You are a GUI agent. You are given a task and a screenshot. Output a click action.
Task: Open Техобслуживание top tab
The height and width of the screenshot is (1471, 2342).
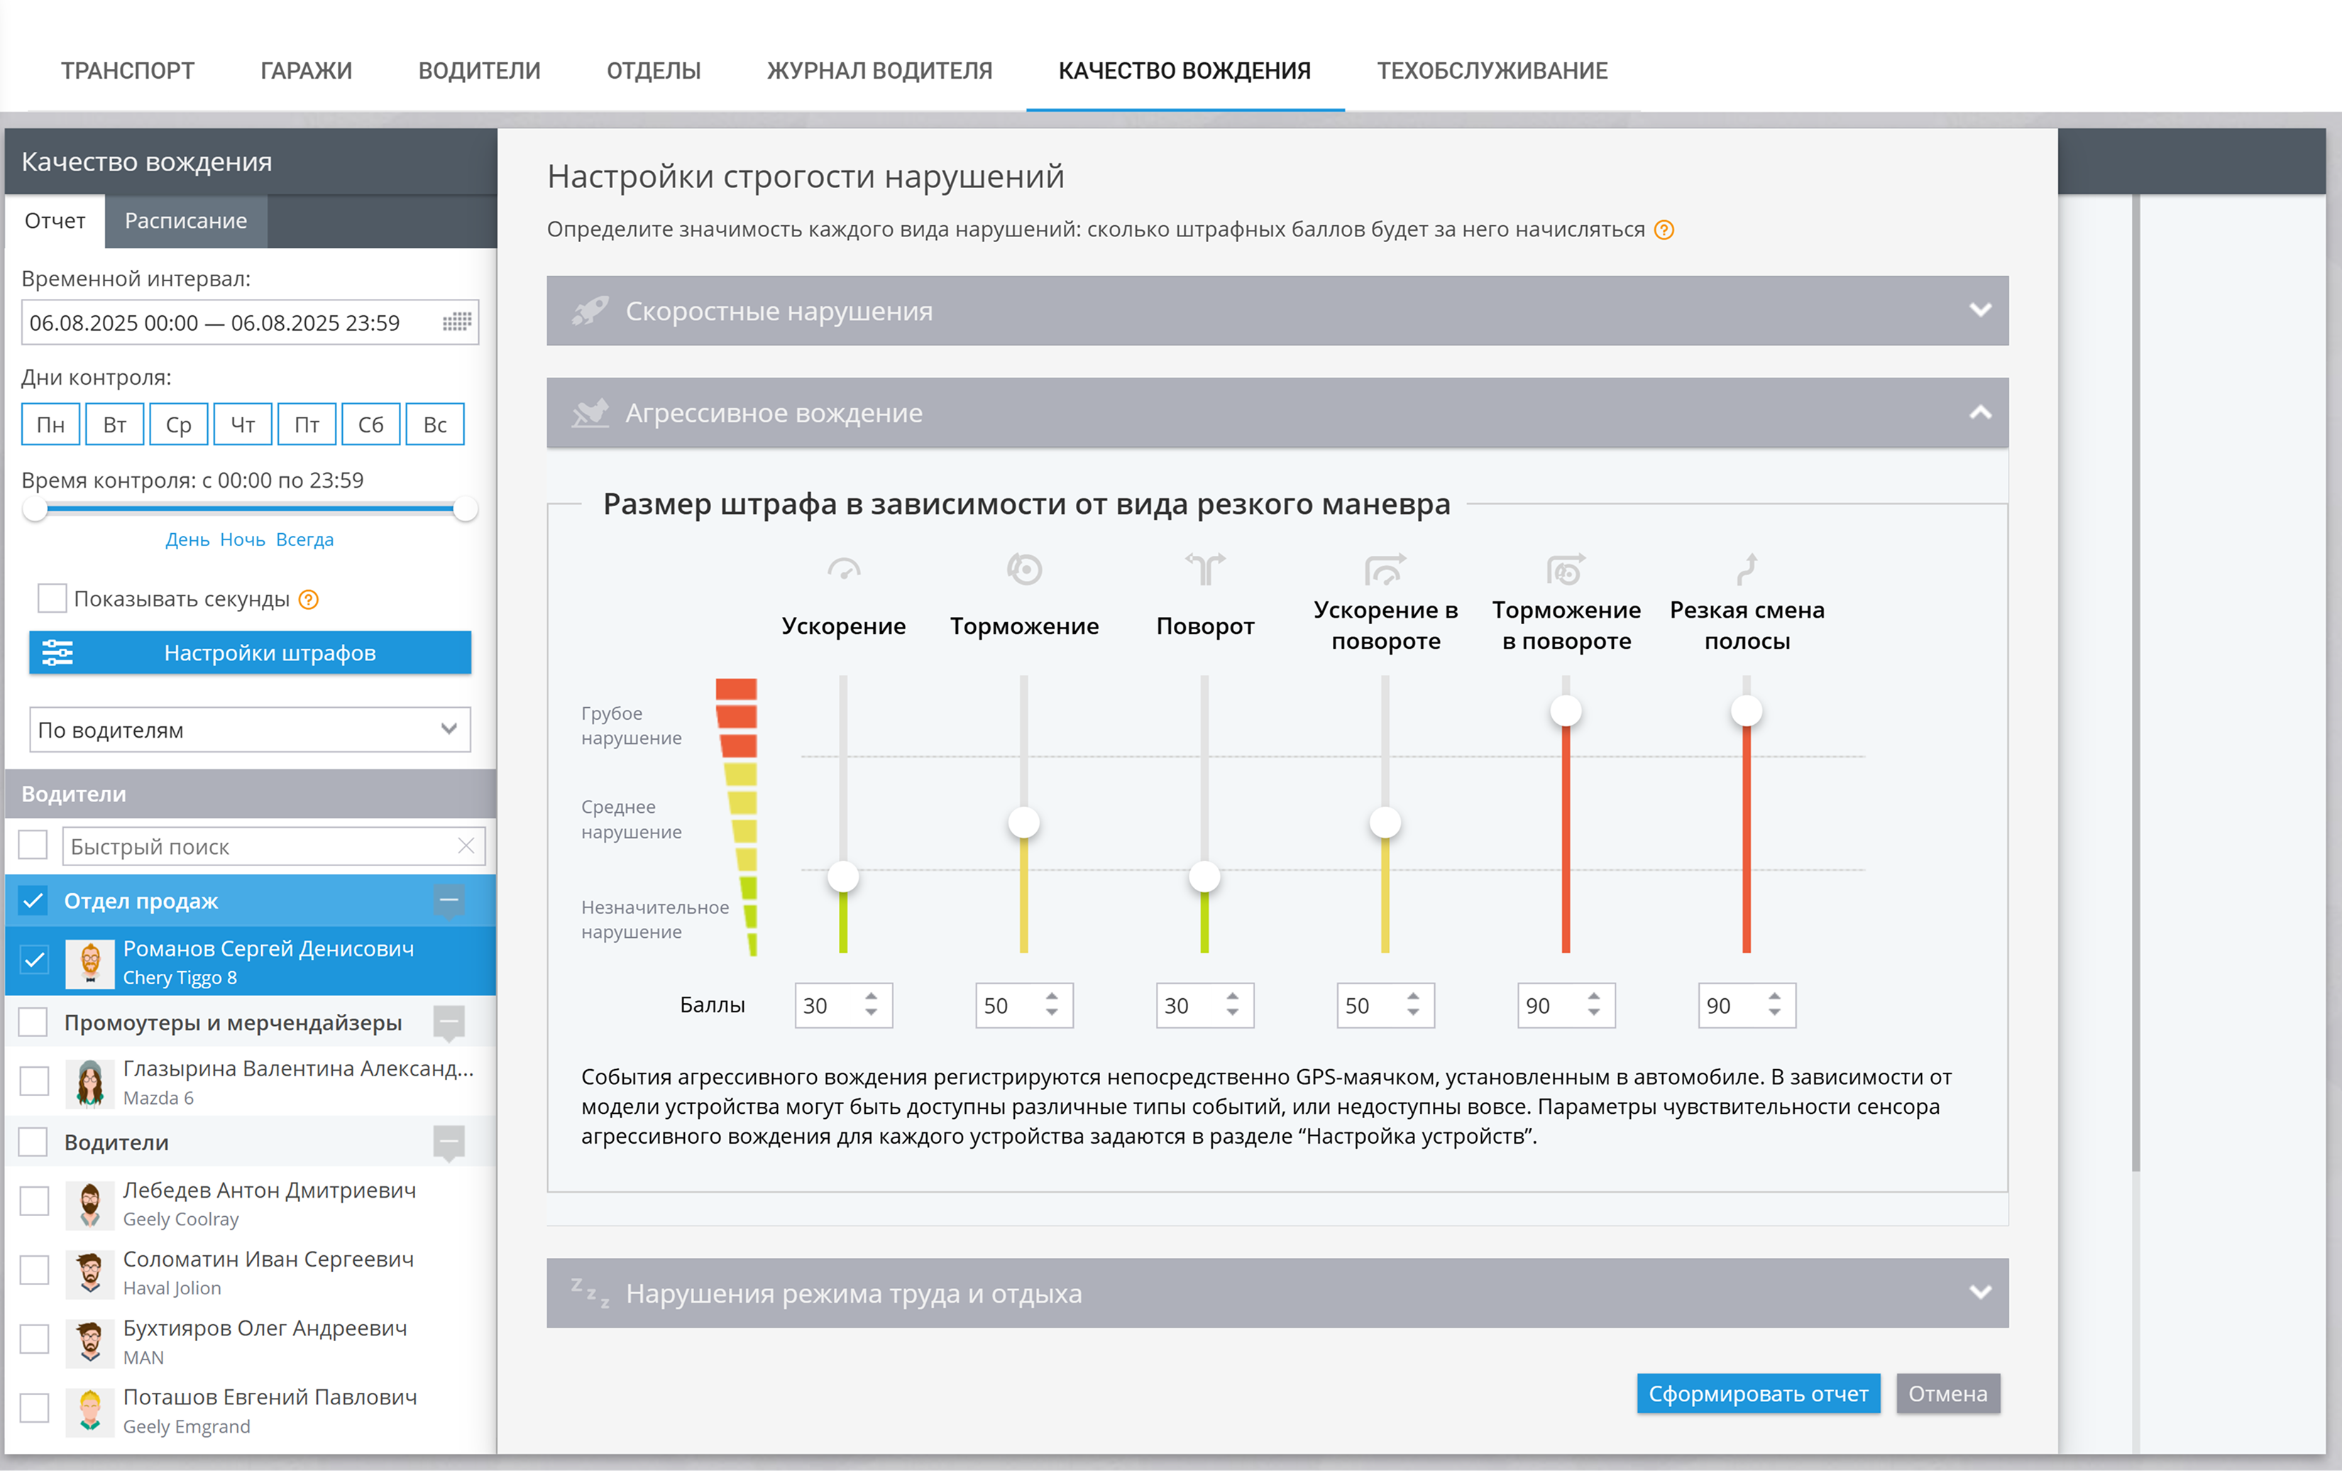1492,70
